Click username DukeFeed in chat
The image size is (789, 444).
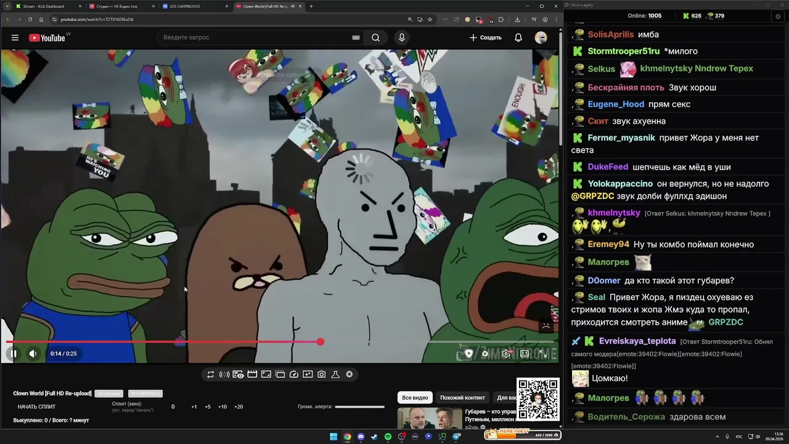pyautogui.click(x=608, y=167)
